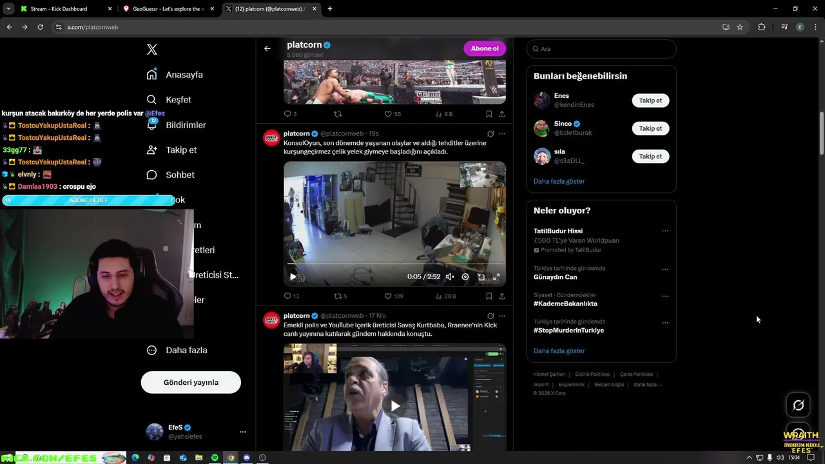Open more options on the KonsolOyun post
Viewport: 825px width, 464px height.
502,134
